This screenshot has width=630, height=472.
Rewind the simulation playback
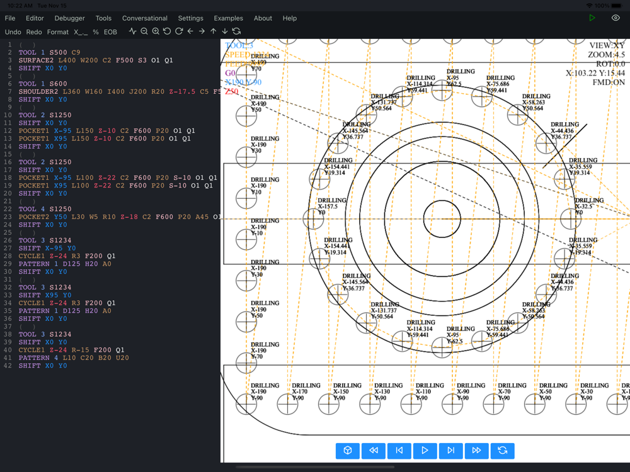pyautogui.click(x=374, y=451)
